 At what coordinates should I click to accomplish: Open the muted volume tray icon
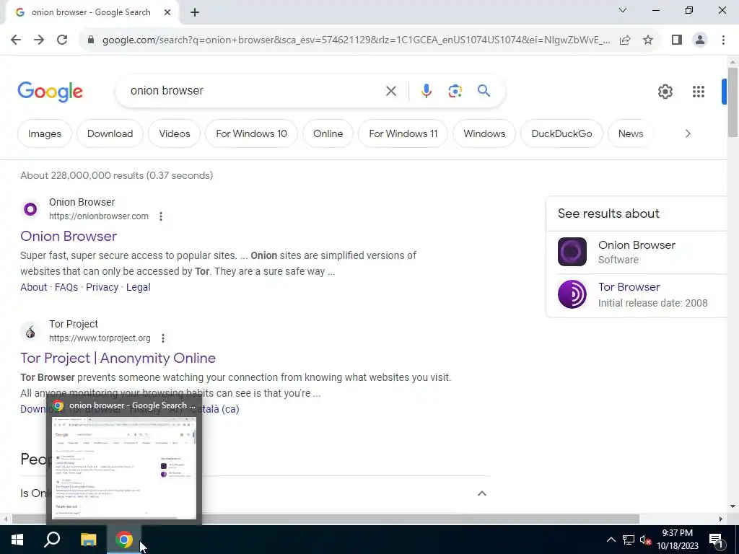(x=646, y=540)
